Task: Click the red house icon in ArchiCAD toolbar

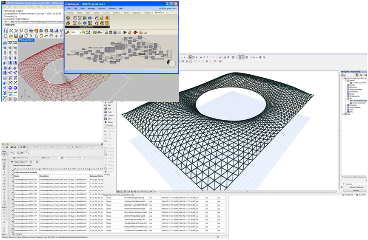Action: click(215, 62)
